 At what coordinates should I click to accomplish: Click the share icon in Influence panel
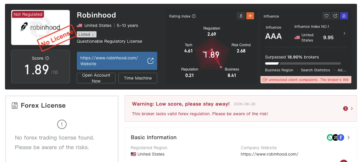click(x=335, y=16)
